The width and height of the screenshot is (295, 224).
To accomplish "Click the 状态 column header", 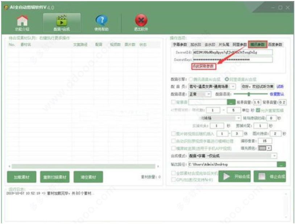I will [x=143, y=45].
